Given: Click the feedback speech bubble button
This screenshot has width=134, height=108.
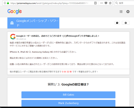Looking at the screenshot, I should point(117,23).
